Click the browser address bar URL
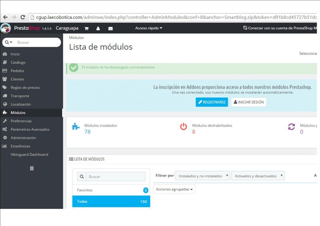The height and width of the screenshot is (226, 320). (x=176, y=17)
